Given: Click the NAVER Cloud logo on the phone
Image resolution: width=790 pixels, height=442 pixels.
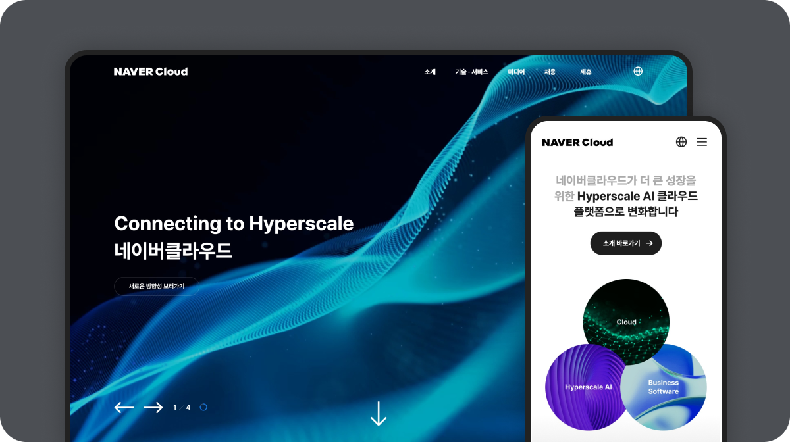Looking at the screenshot, I should point(577,142).
